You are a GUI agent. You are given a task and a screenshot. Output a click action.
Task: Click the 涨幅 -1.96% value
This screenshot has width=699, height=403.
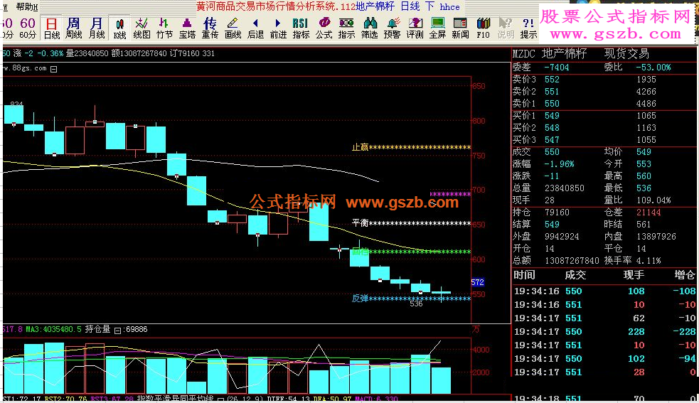(560, 164)
